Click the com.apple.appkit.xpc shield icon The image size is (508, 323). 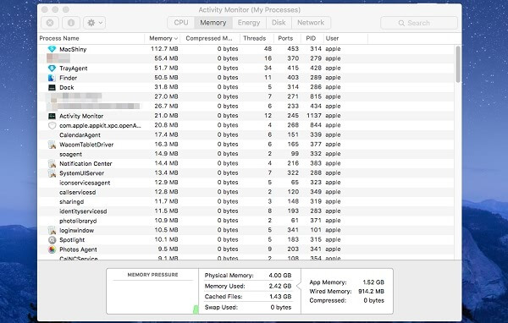tap(52, 125)
